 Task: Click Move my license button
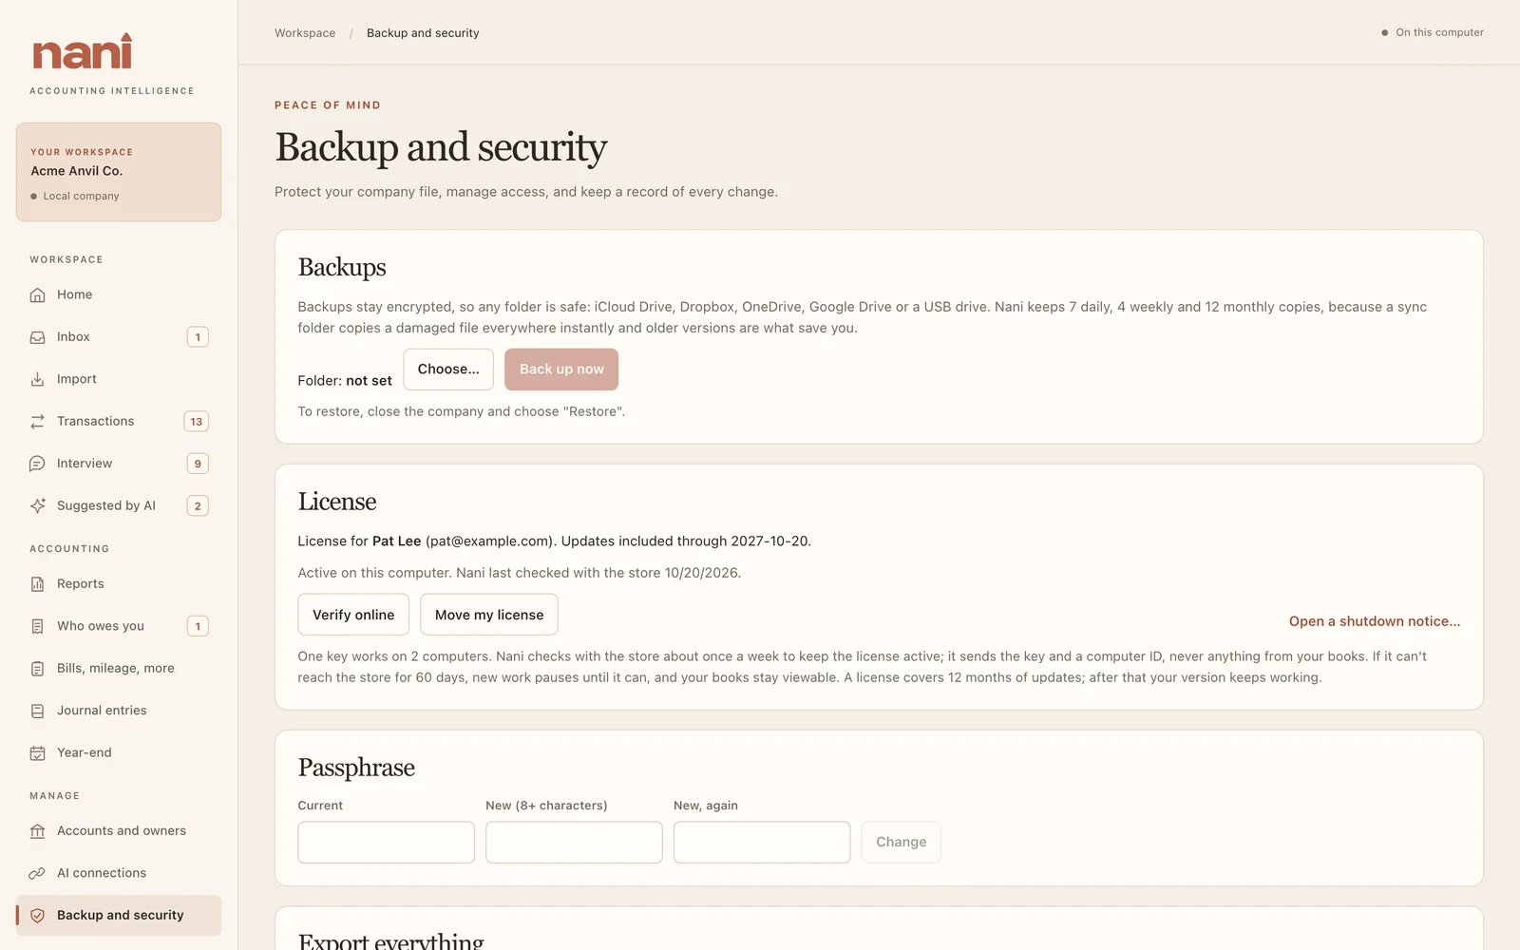point(489,615)
